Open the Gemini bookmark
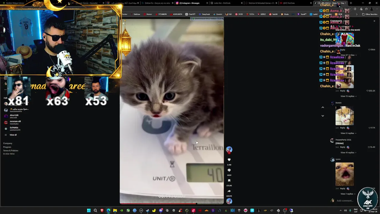This screenshot has height=214, width=380. (217, 14)
